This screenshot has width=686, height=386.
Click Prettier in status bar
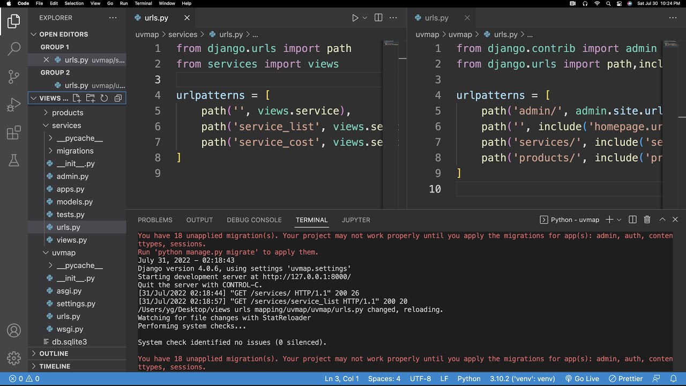coord(626,378)
